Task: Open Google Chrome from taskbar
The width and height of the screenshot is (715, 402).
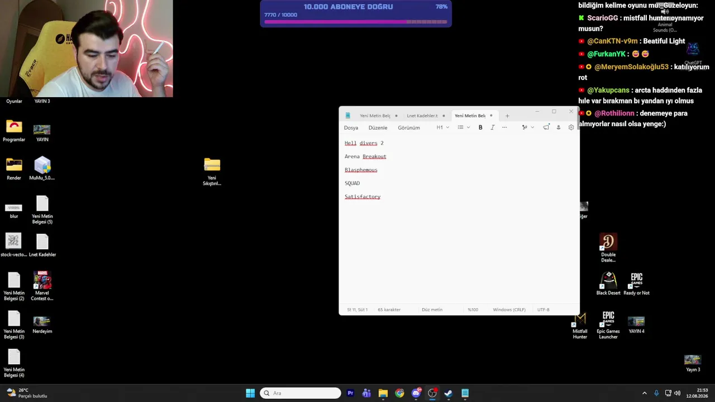Action: click(x=399, y=393)
